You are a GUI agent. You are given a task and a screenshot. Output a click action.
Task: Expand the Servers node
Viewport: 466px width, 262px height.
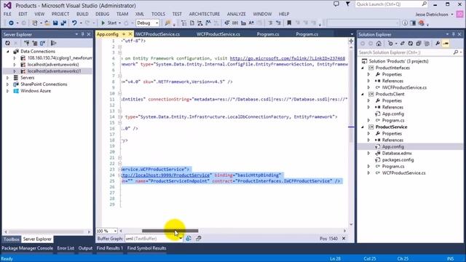click(8, 78)
